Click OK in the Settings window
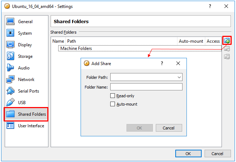 [x=188, y=154]
